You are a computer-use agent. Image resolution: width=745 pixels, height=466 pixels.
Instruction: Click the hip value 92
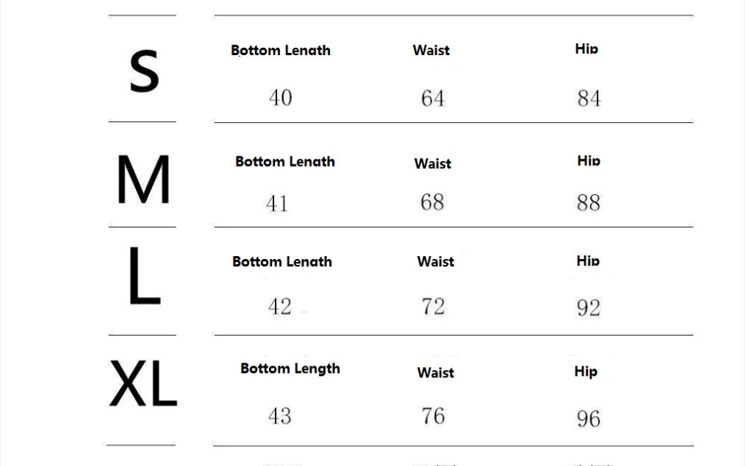(x=588, y=307)
